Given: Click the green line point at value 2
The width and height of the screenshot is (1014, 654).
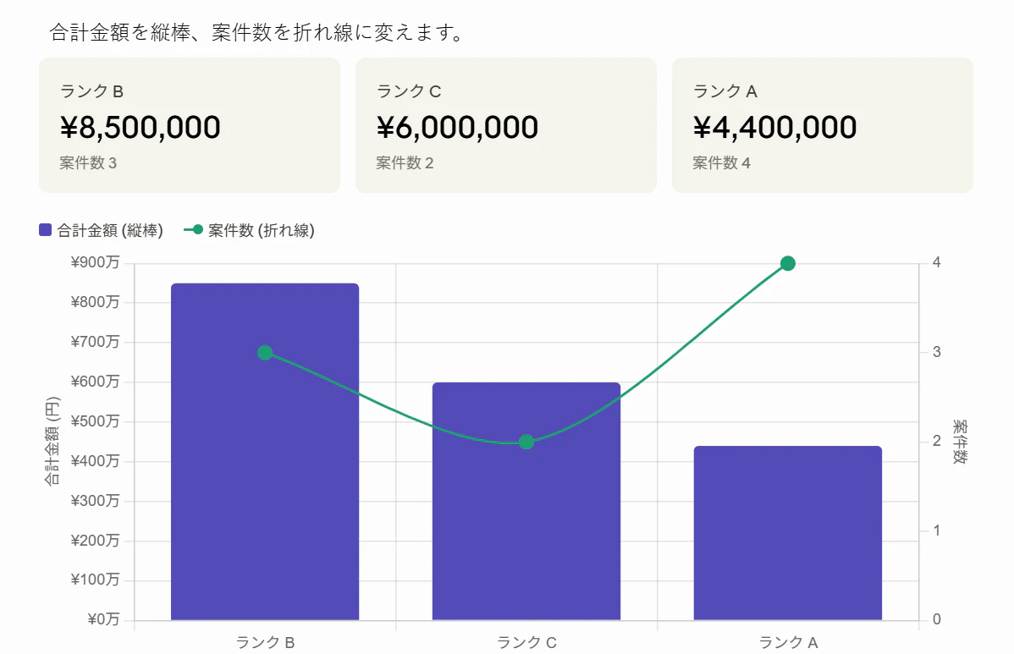Looking at the screenshot, I should [x=526, y=442].
